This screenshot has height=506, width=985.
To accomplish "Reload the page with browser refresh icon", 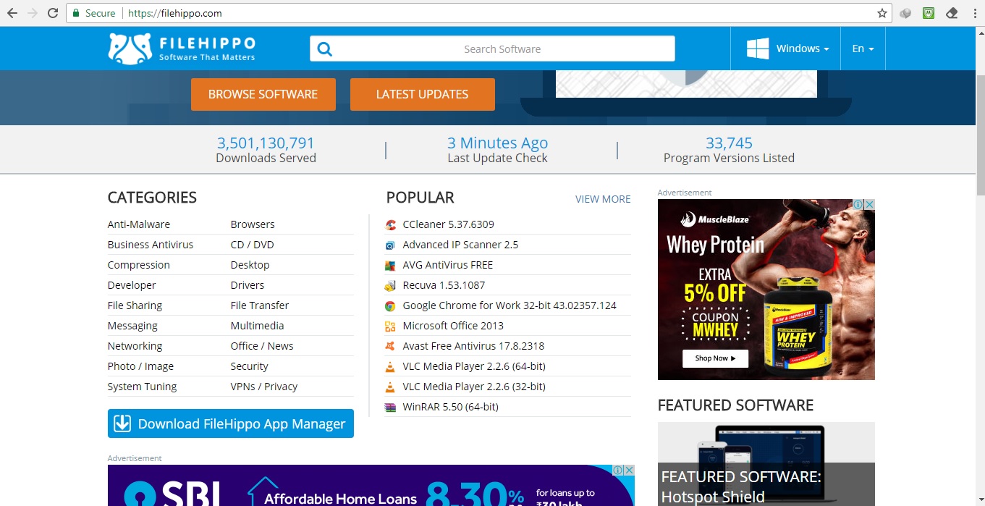I will coord(53,13).
